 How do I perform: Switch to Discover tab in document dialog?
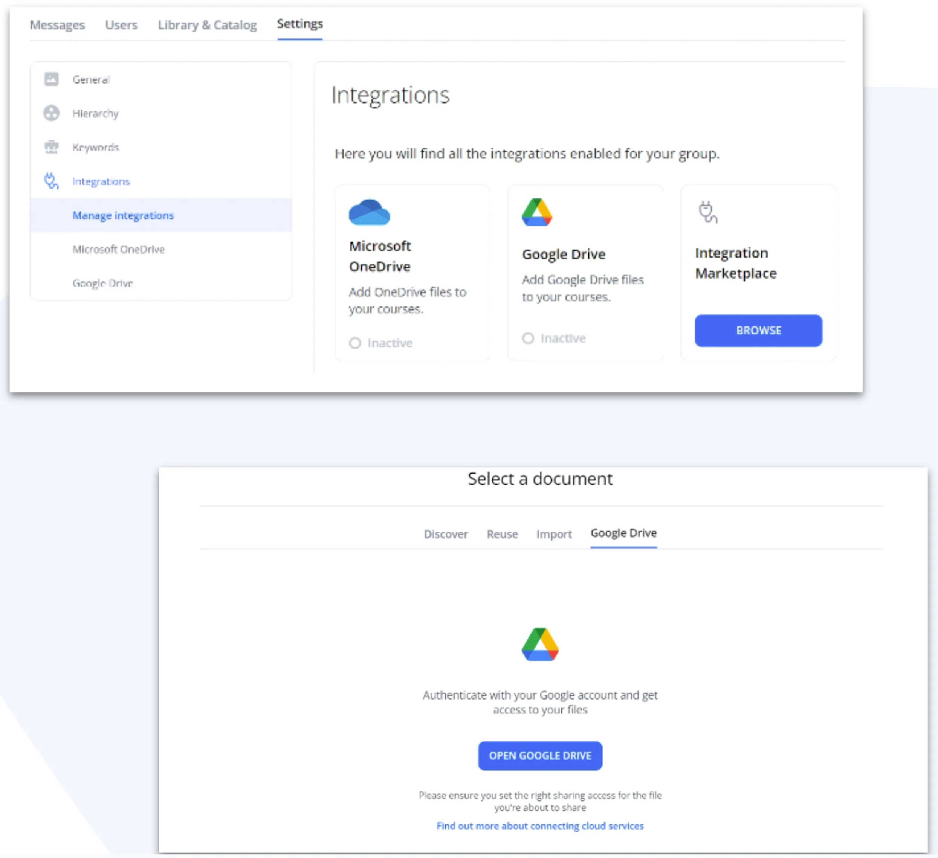(446, 534)
